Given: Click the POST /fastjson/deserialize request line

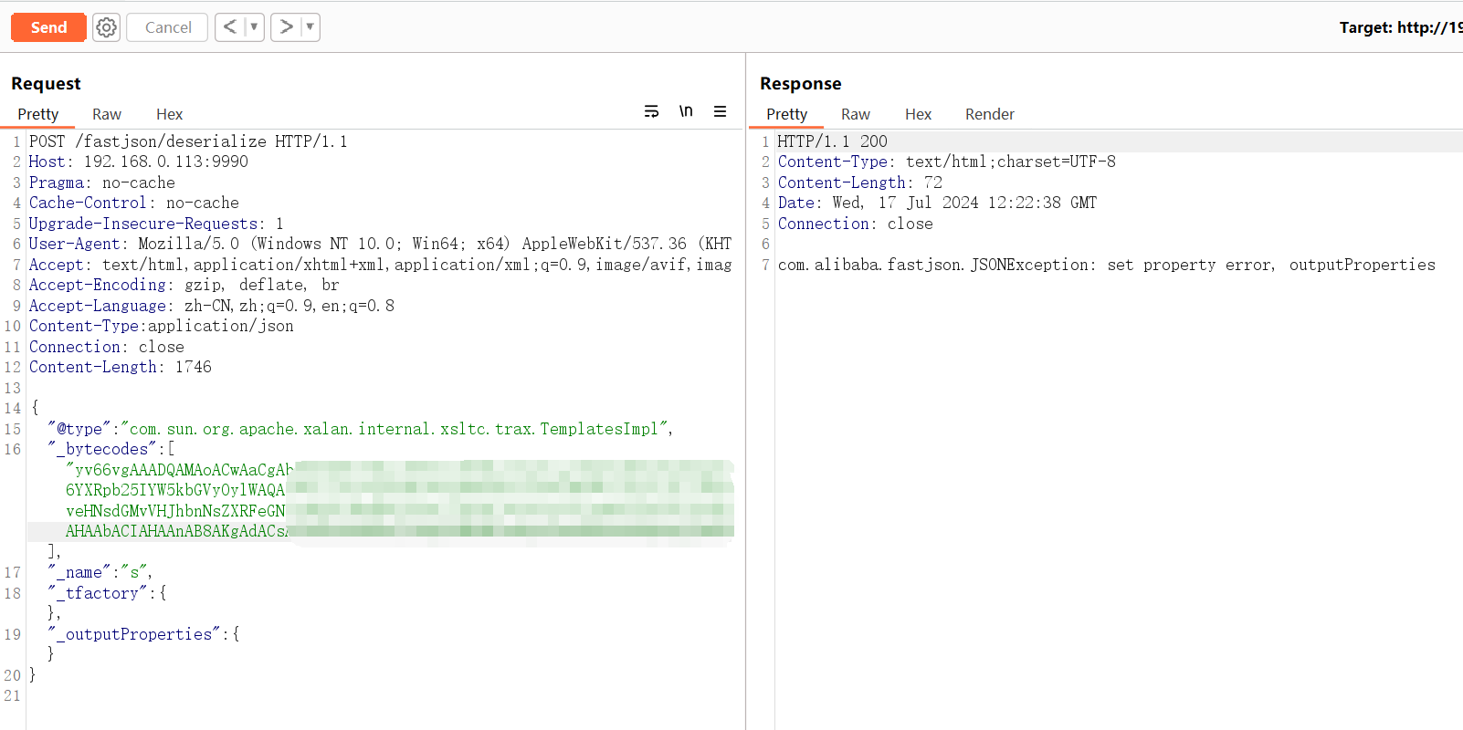Looking at the screenshot, I should coord(188,141).
